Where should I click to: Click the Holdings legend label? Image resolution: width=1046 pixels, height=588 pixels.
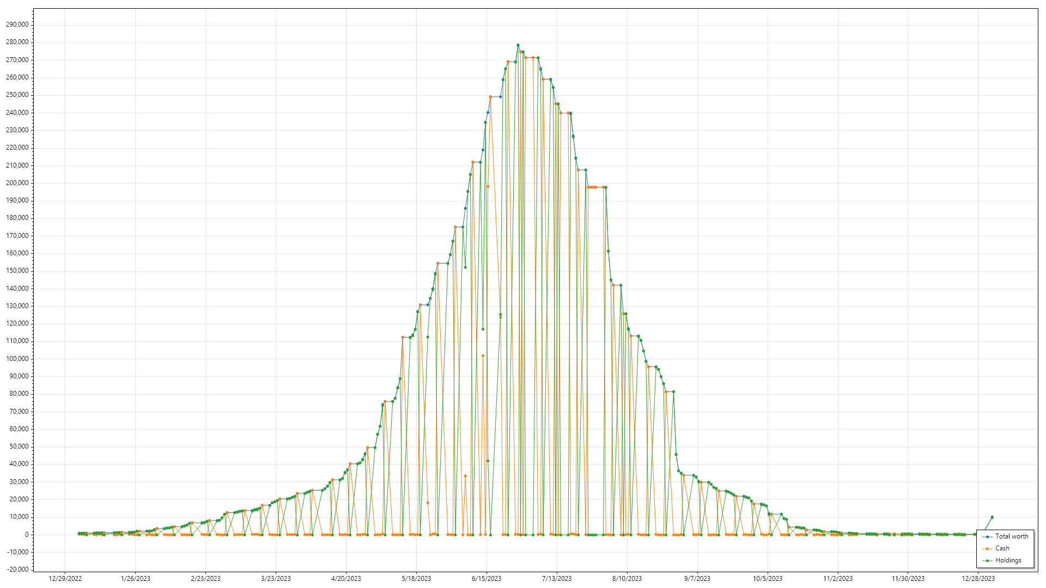(1008, 560)
